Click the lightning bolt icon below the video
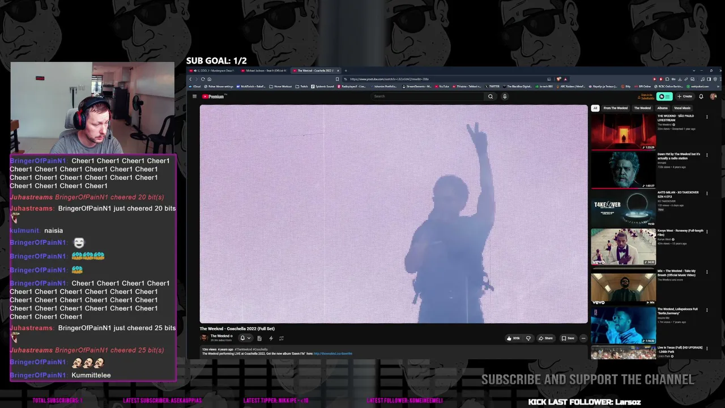Screen dimensions: 725x408 click(x=271, y=338)
